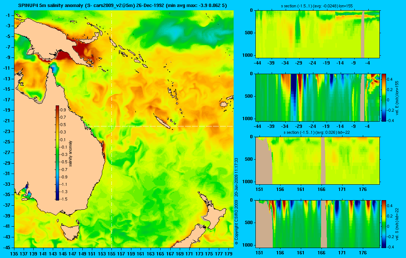The image size is (406, 258).
Task: Click the -29 tick under the vel. E section
Action: point(299,126)
